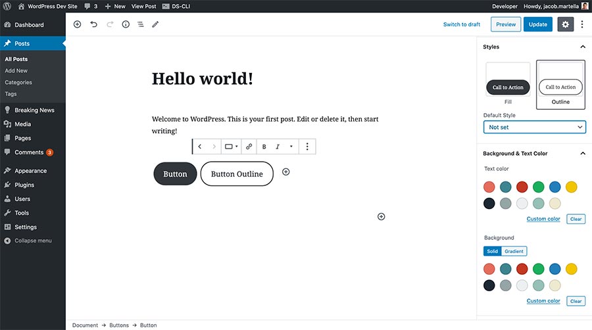Open the Tools menu in sidebar
This screenshot has width=592, height=330.
(x=33, y=213)
